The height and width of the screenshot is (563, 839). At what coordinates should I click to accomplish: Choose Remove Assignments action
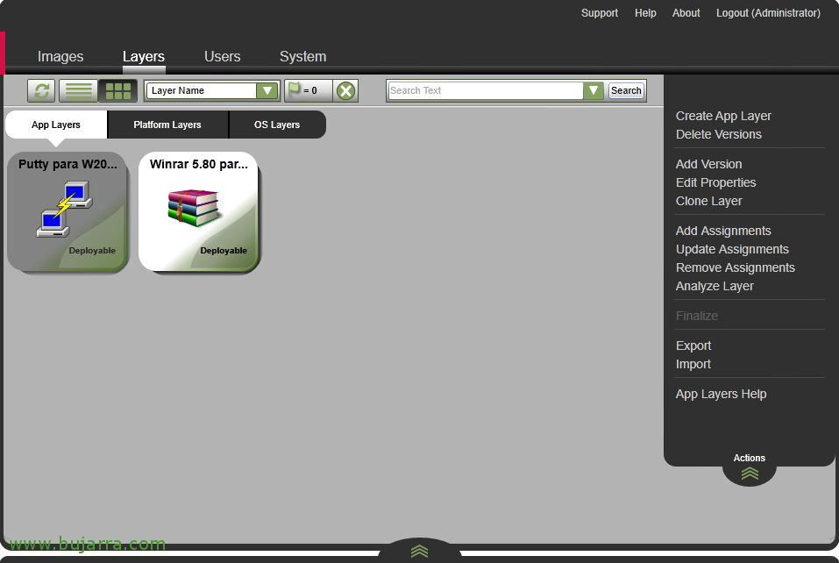coord(736,267)
